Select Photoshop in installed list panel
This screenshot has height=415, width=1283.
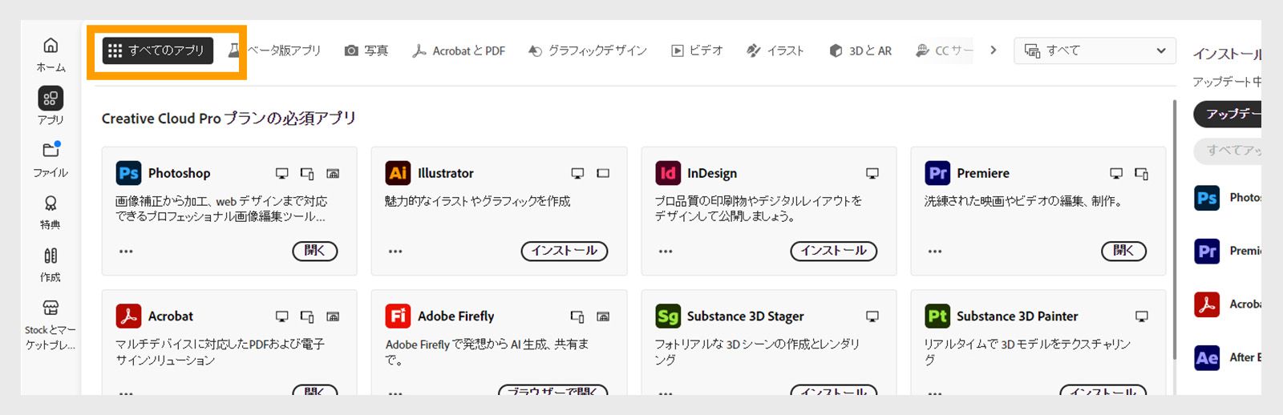pos(1228,198)
